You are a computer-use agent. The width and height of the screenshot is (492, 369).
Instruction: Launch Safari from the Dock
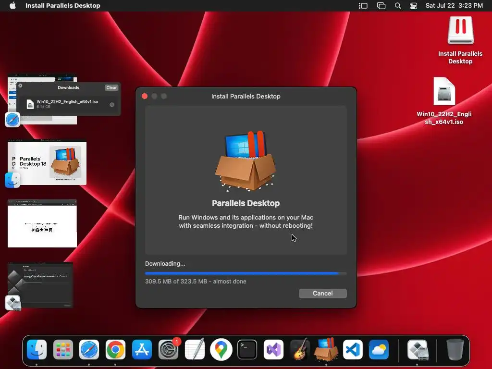click(x=89, y=350)
